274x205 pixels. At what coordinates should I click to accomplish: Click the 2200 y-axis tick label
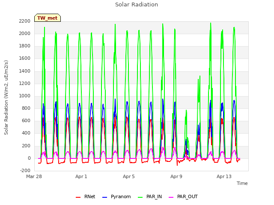coord(25,21)
